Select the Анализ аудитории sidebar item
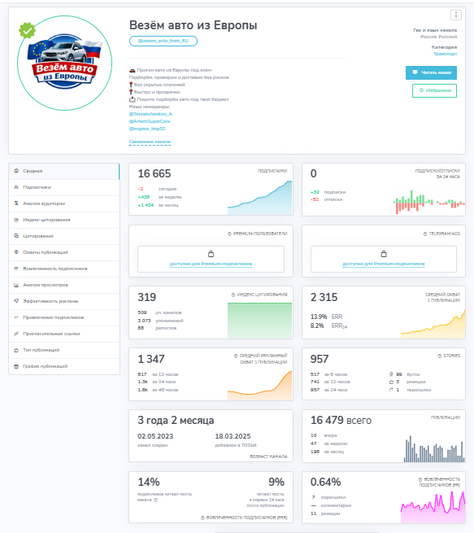The image size is (474, 533). pyautogui.click(x=64, y=203)
